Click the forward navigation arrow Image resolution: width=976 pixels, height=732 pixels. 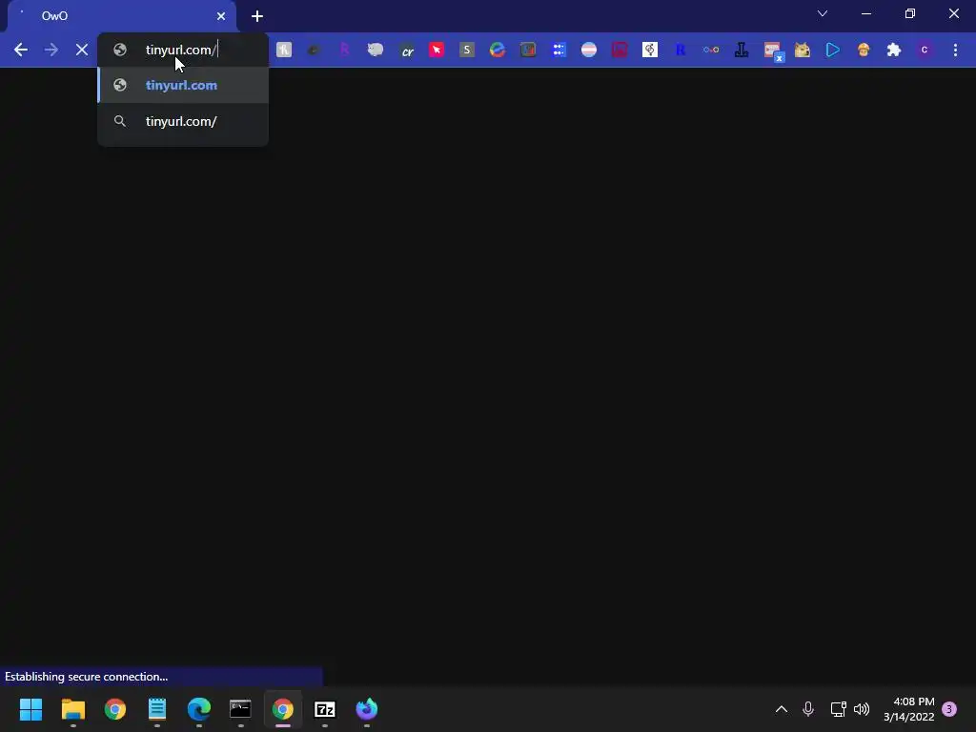pos(51,50)
